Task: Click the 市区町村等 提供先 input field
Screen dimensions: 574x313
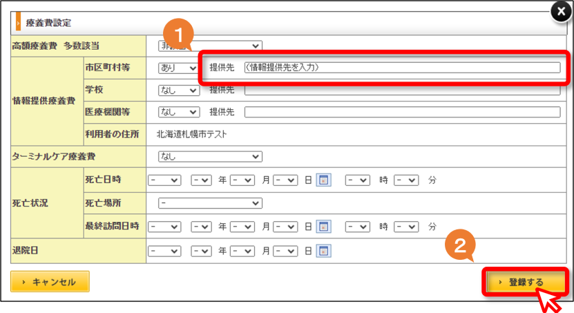Action: (402, 68)
